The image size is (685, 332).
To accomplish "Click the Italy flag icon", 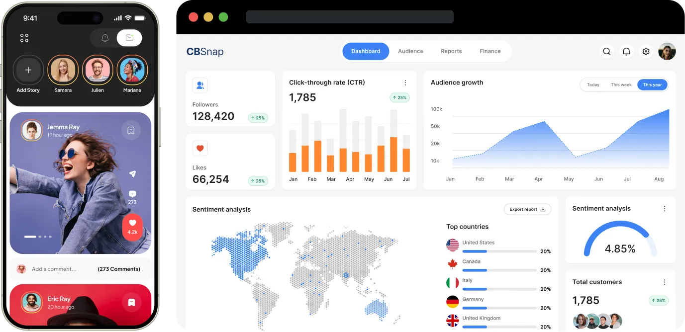I will (452, 283).
